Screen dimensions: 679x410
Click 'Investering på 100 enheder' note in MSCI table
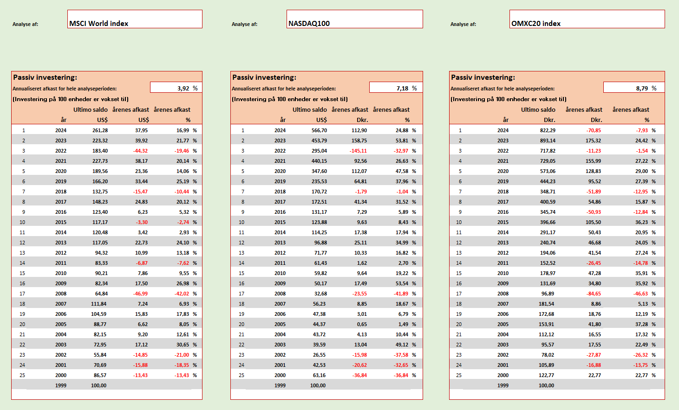(x=71, y=99)
